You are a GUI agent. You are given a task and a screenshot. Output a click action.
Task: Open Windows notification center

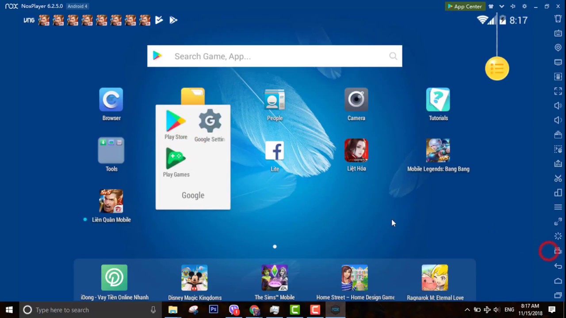552,310
